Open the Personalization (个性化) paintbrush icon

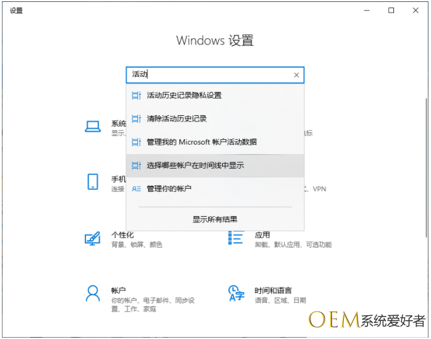click(x=93, y=239)
